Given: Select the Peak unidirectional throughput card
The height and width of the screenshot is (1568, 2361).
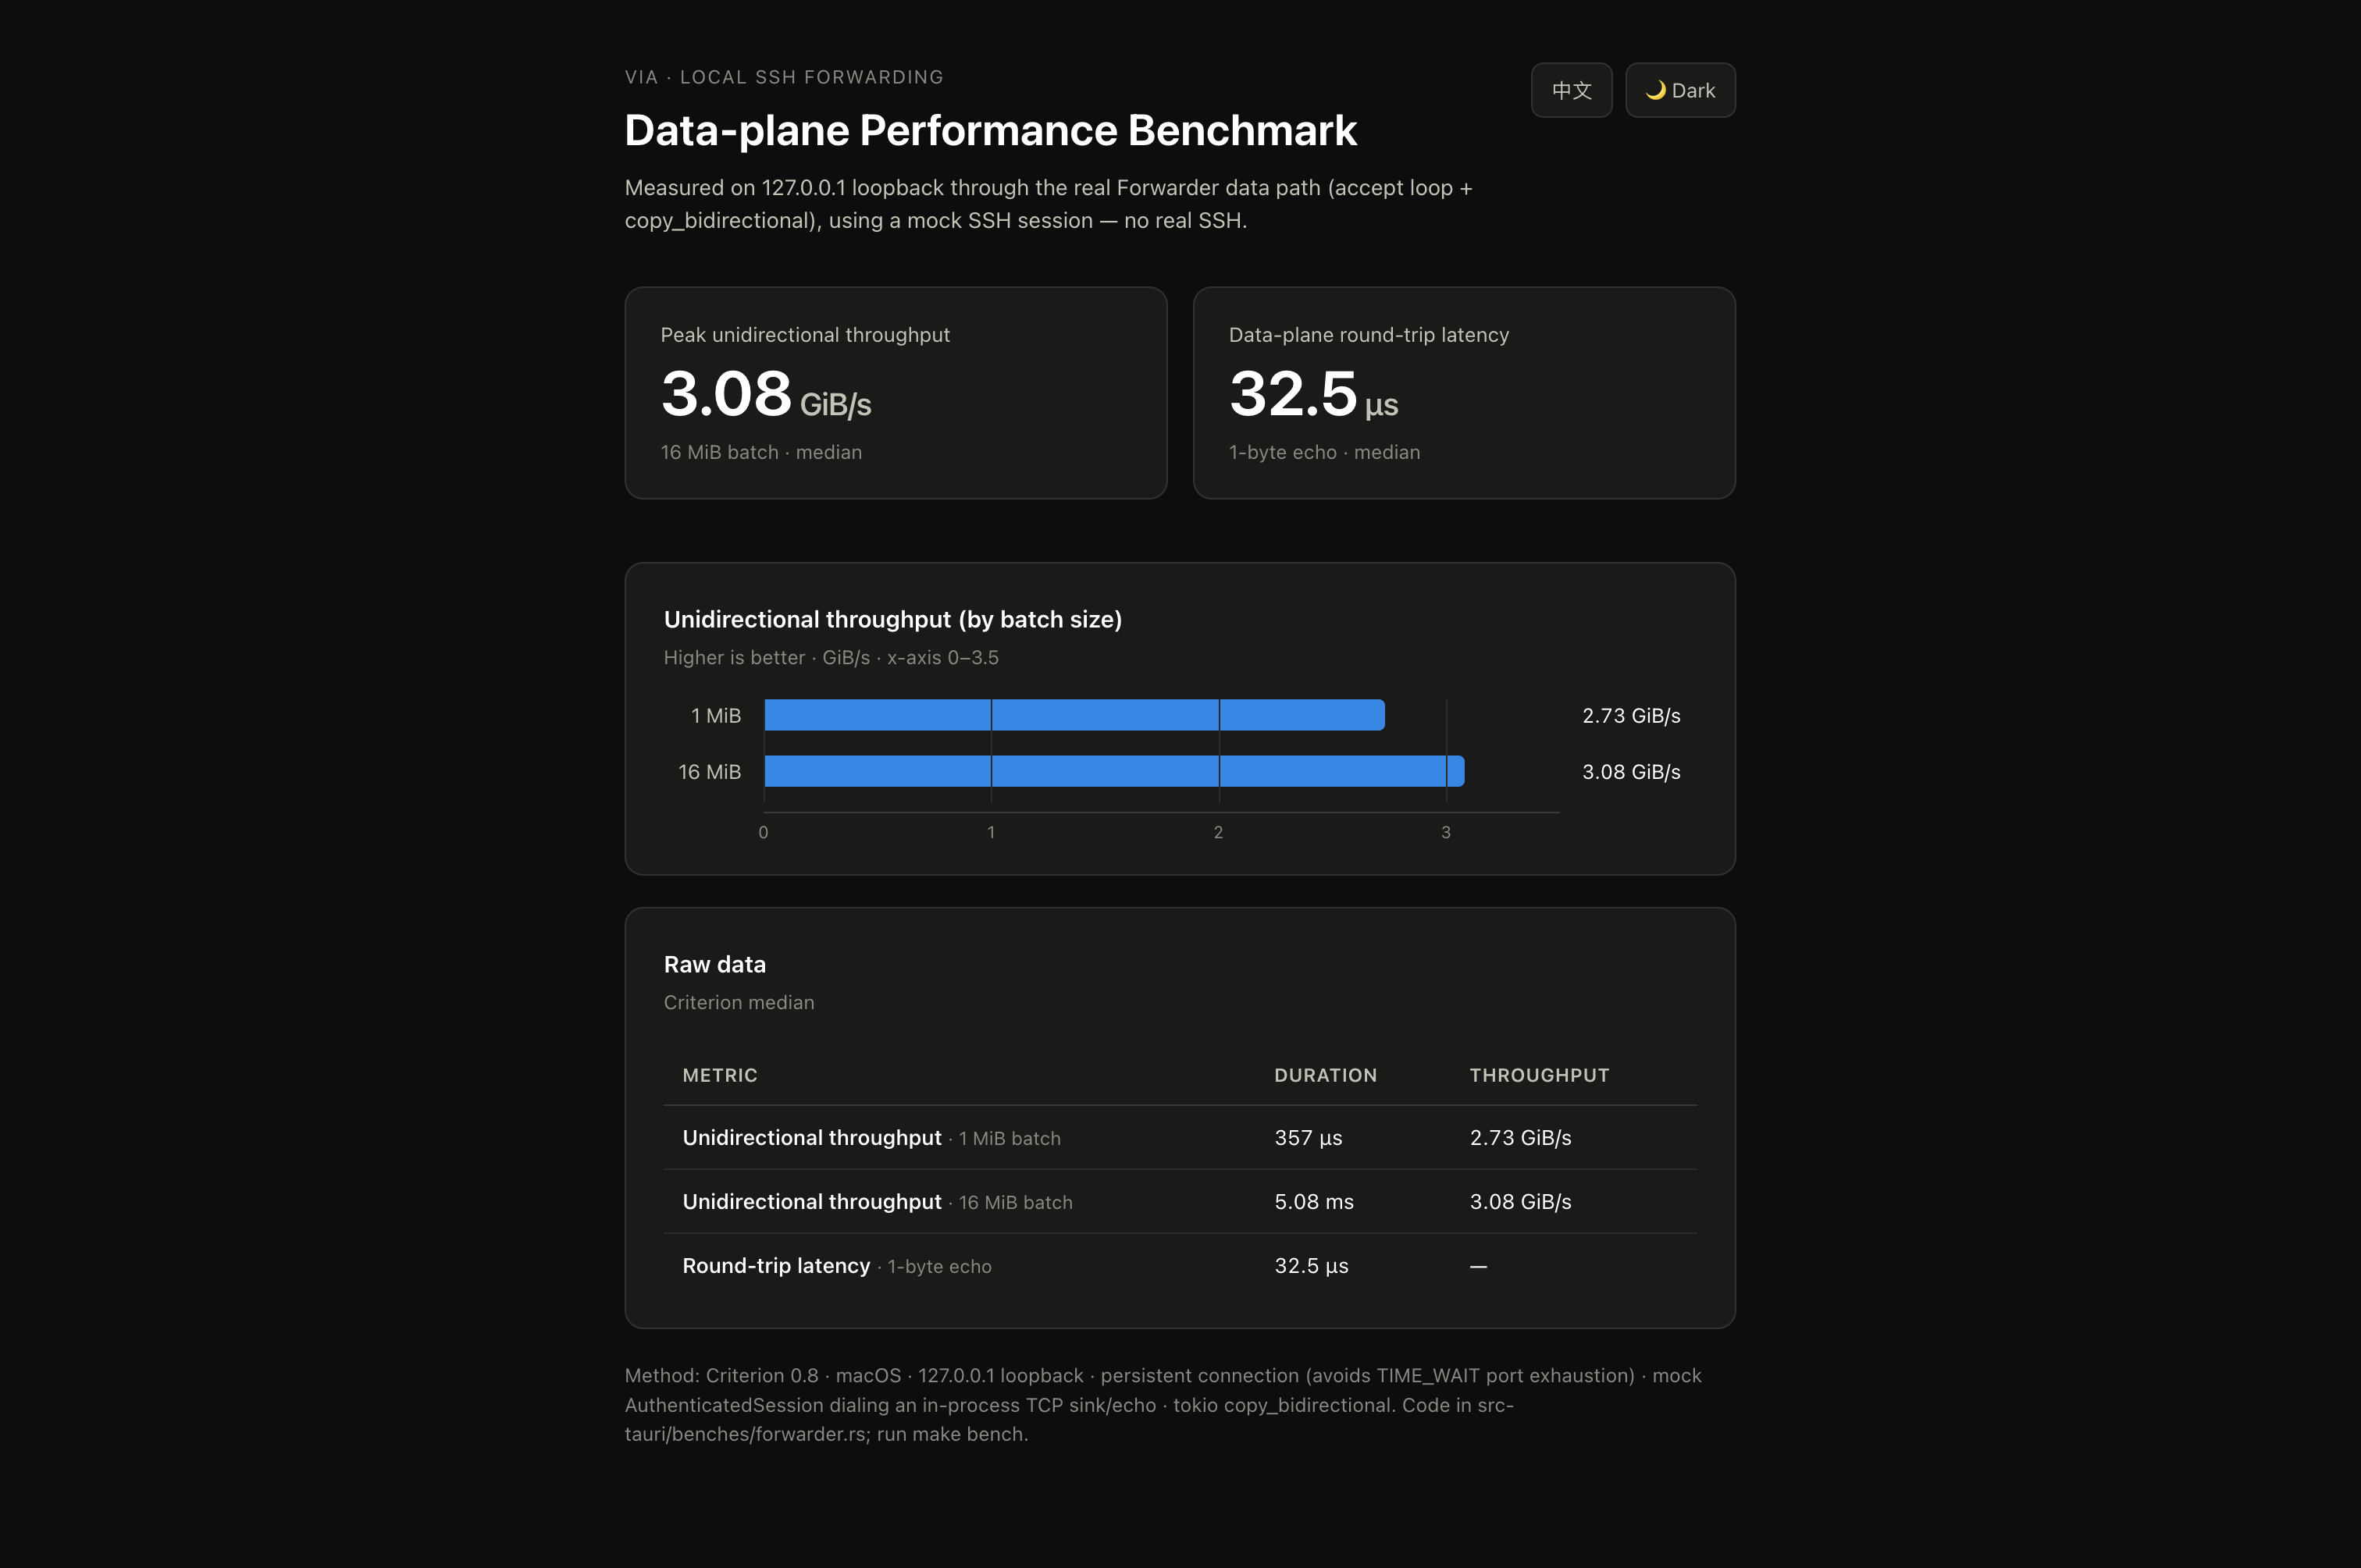Looking at the screenshot, I should point(896,393).
